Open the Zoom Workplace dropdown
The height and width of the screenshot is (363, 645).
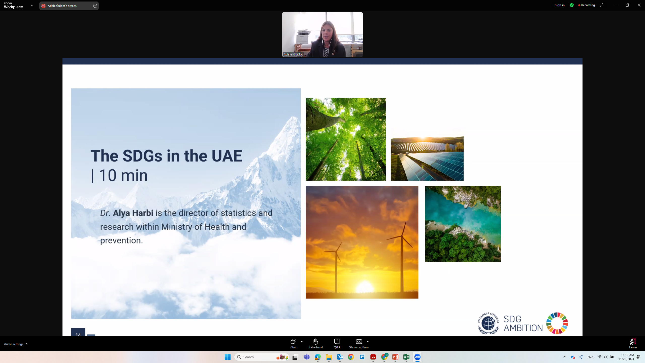coord(32,6)
